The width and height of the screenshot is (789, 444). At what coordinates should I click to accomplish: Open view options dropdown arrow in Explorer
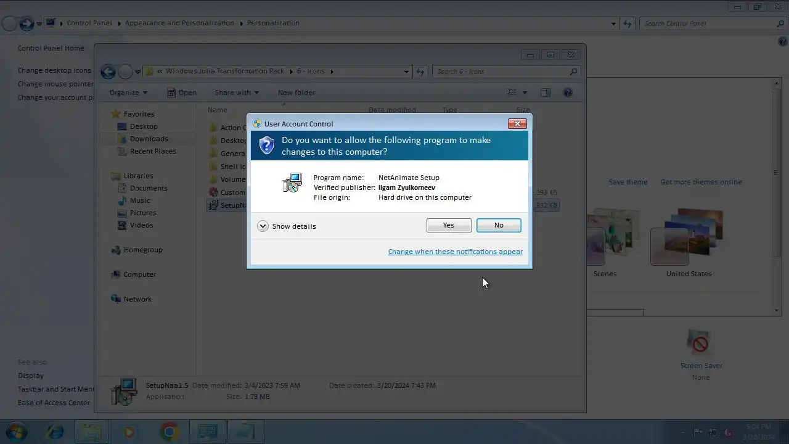tap(525, 92)
